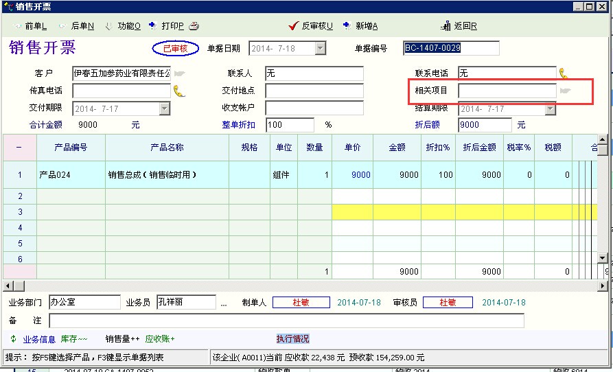The height and width of the screenshot is (372, 613).
Task: Click 反审核U checkmark in toolbar
Action: pos(294,26)
